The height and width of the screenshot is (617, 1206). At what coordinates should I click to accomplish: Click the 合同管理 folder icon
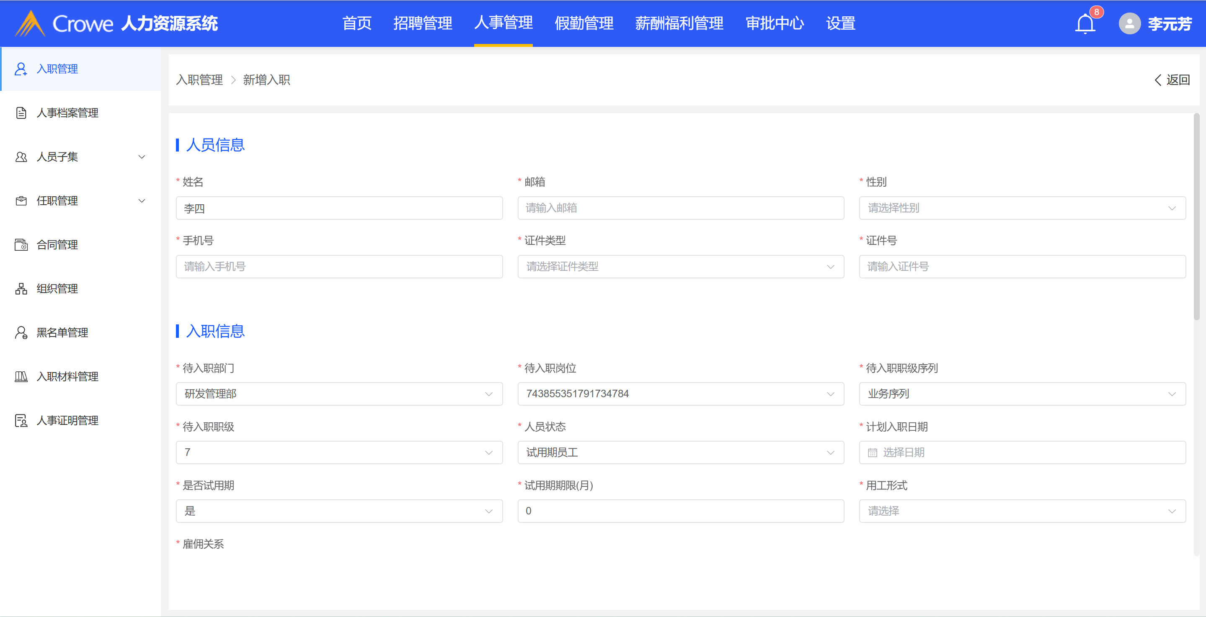[x=21, y=244]
